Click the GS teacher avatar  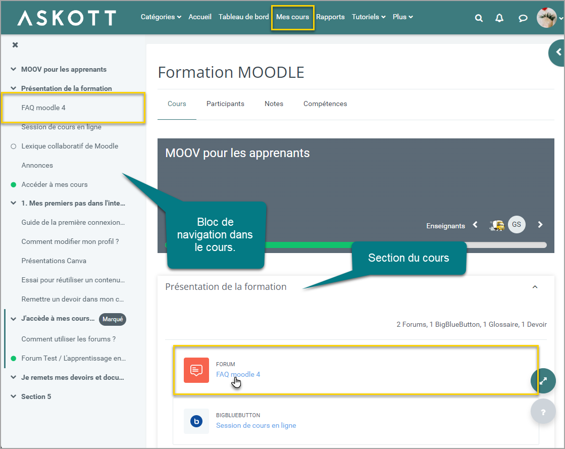[x=517, y=224]
